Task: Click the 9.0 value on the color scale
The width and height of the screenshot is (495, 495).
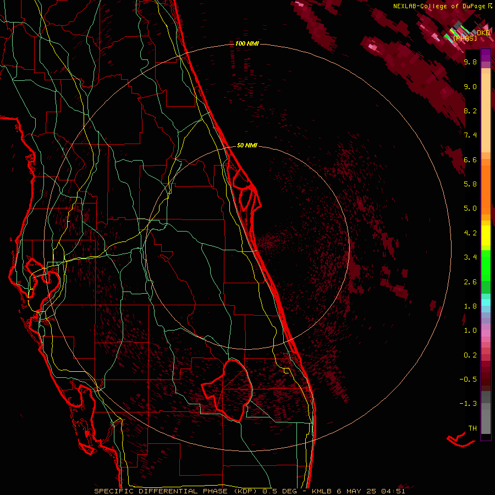Action: (x=470, y=87)
